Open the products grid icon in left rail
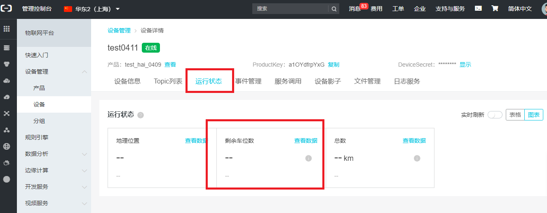 tap(7, 29)
